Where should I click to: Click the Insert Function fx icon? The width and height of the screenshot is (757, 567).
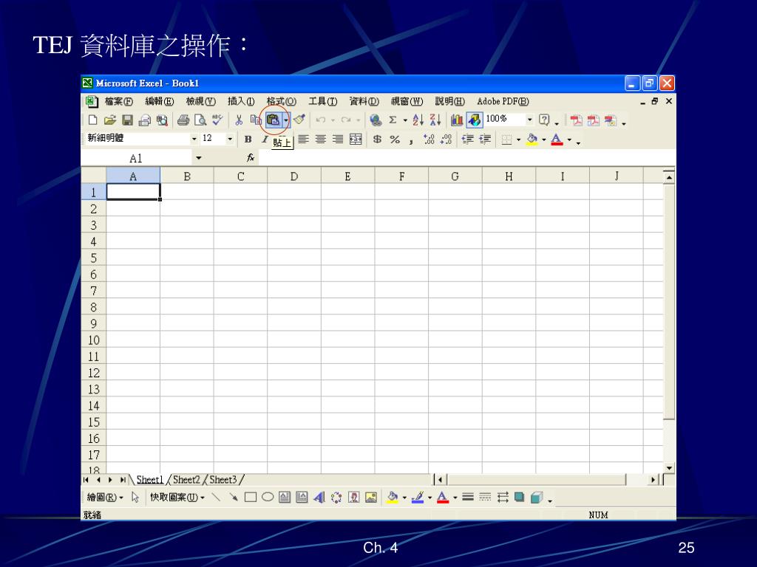click(x=251, y=158)
